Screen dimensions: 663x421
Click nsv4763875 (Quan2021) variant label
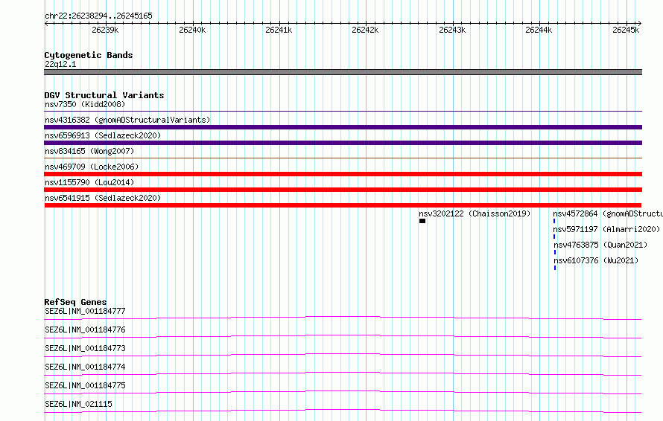(600, 245)
